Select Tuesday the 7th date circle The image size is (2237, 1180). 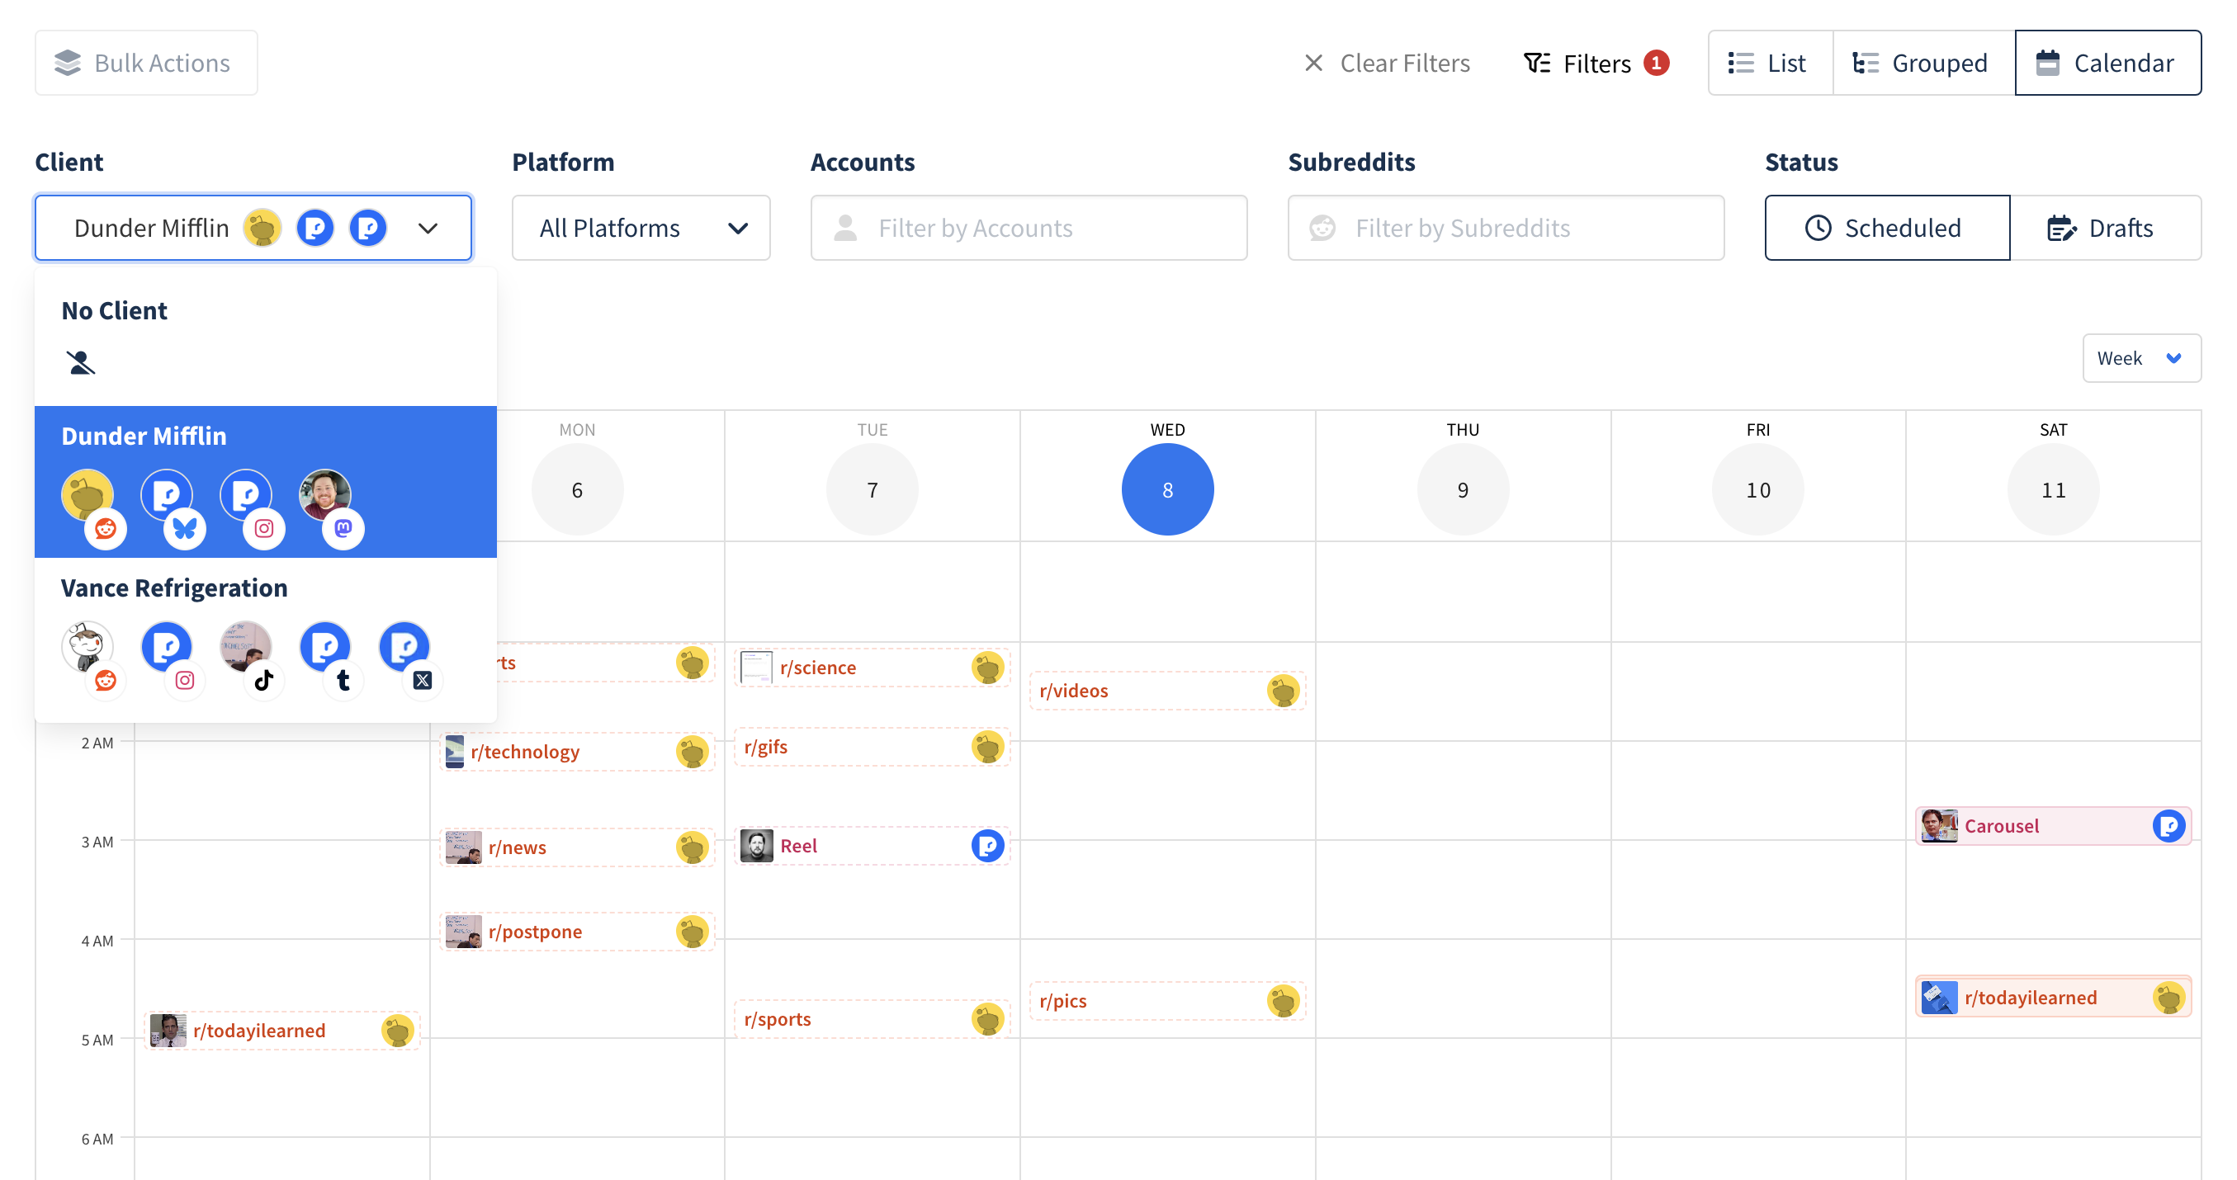click(873, 489)
